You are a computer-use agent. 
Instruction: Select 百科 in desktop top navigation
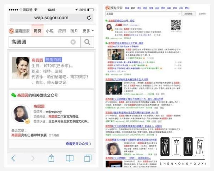pos(169,8)
